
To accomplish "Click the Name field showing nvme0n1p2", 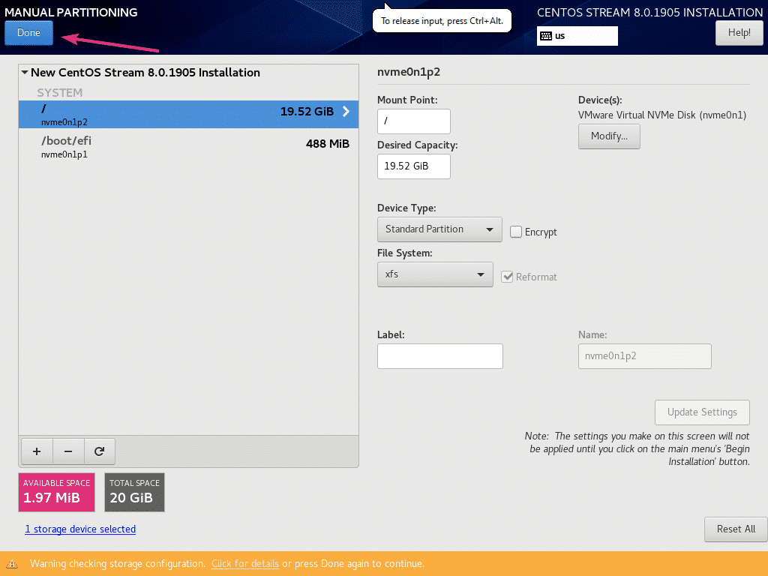I will point(644,356).
